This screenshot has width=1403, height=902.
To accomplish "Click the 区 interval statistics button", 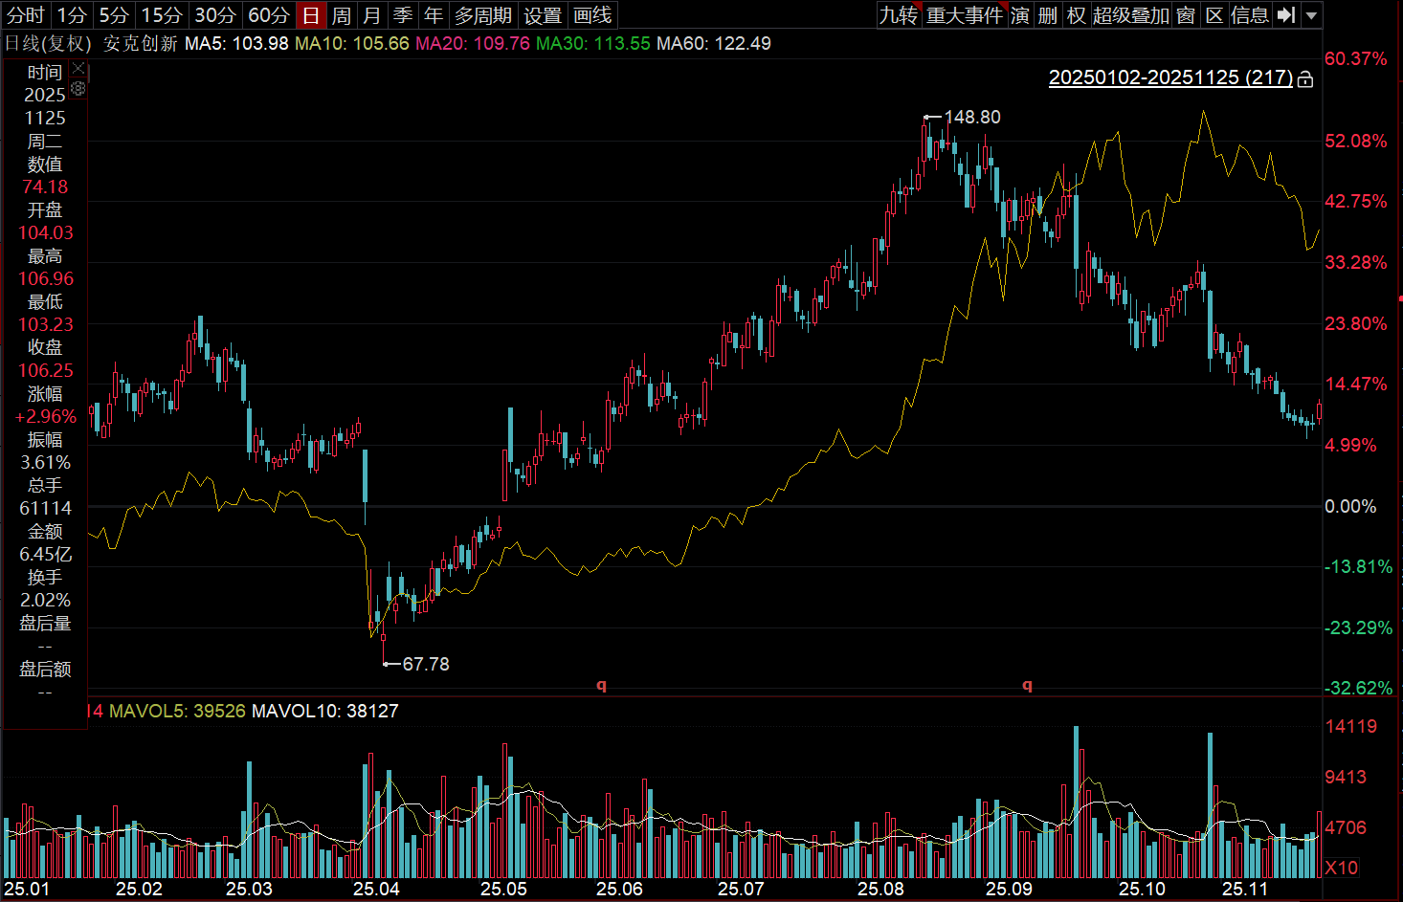I will [1214, 15].
